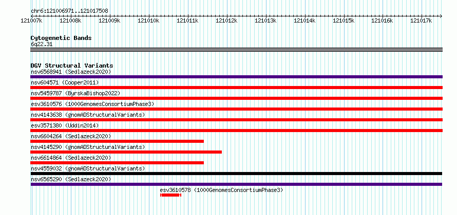The image size is (457, 215).
Task: Click the 121014k ruler tick label
Action: pyautogui.click(x=304, y=20)
